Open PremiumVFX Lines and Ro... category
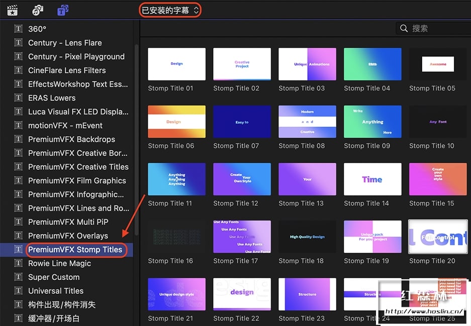Viewport: 471px width, 326px height. click(x=67, y=208)
